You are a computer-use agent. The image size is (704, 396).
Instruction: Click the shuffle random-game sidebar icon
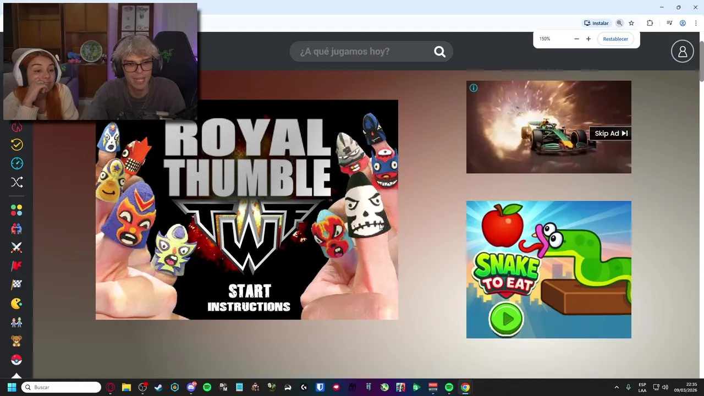[16, 182]
